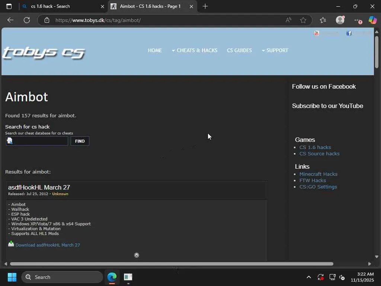Open the asdfHookHL March 27 title
The width and height of the screenshot is (381, 286).
[39, 187]
